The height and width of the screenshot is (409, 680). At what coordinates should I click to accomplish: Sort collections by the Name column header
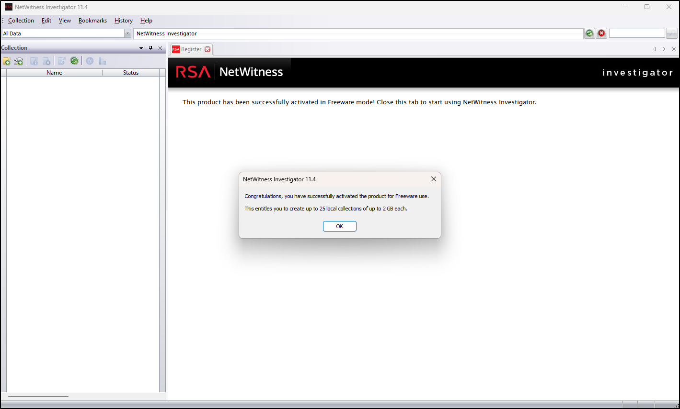[x=54, y=73]
